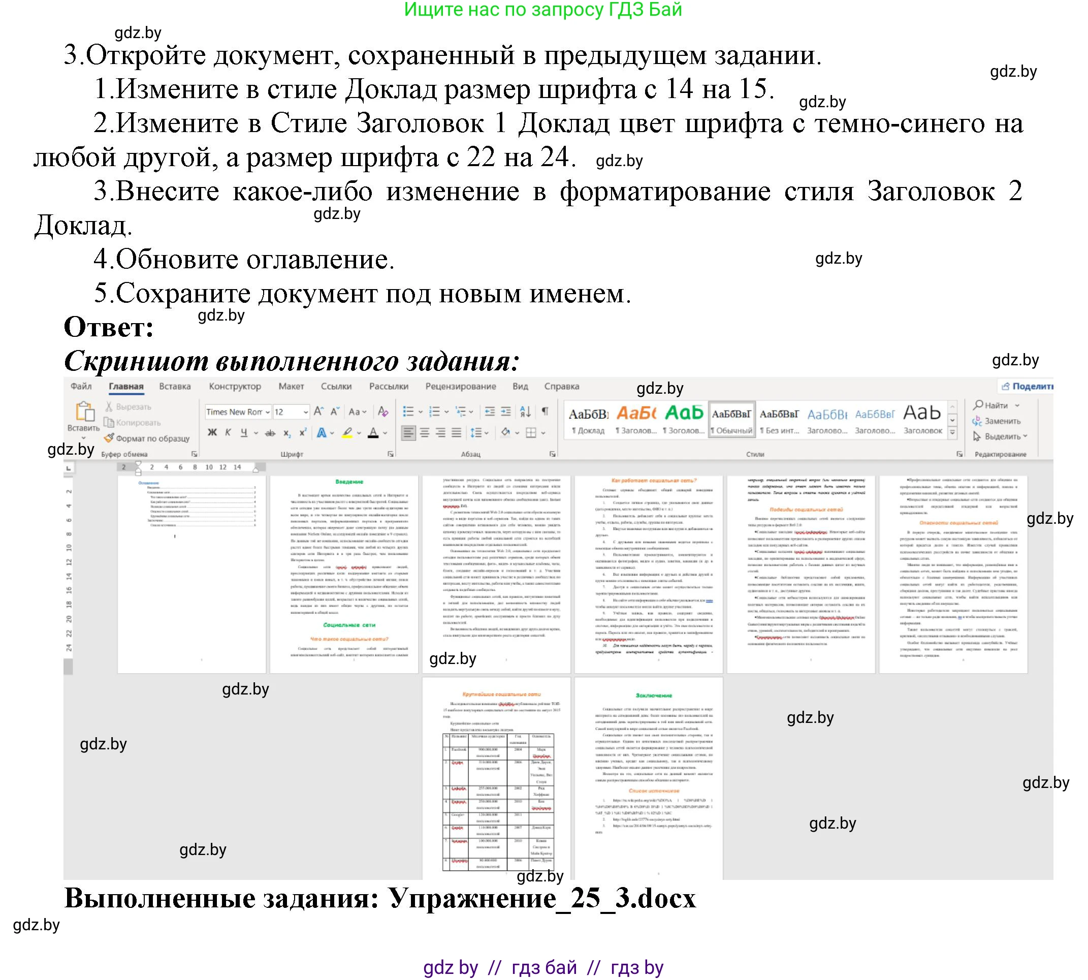Toggle strikethrough formatting

(x=270, y=432)
